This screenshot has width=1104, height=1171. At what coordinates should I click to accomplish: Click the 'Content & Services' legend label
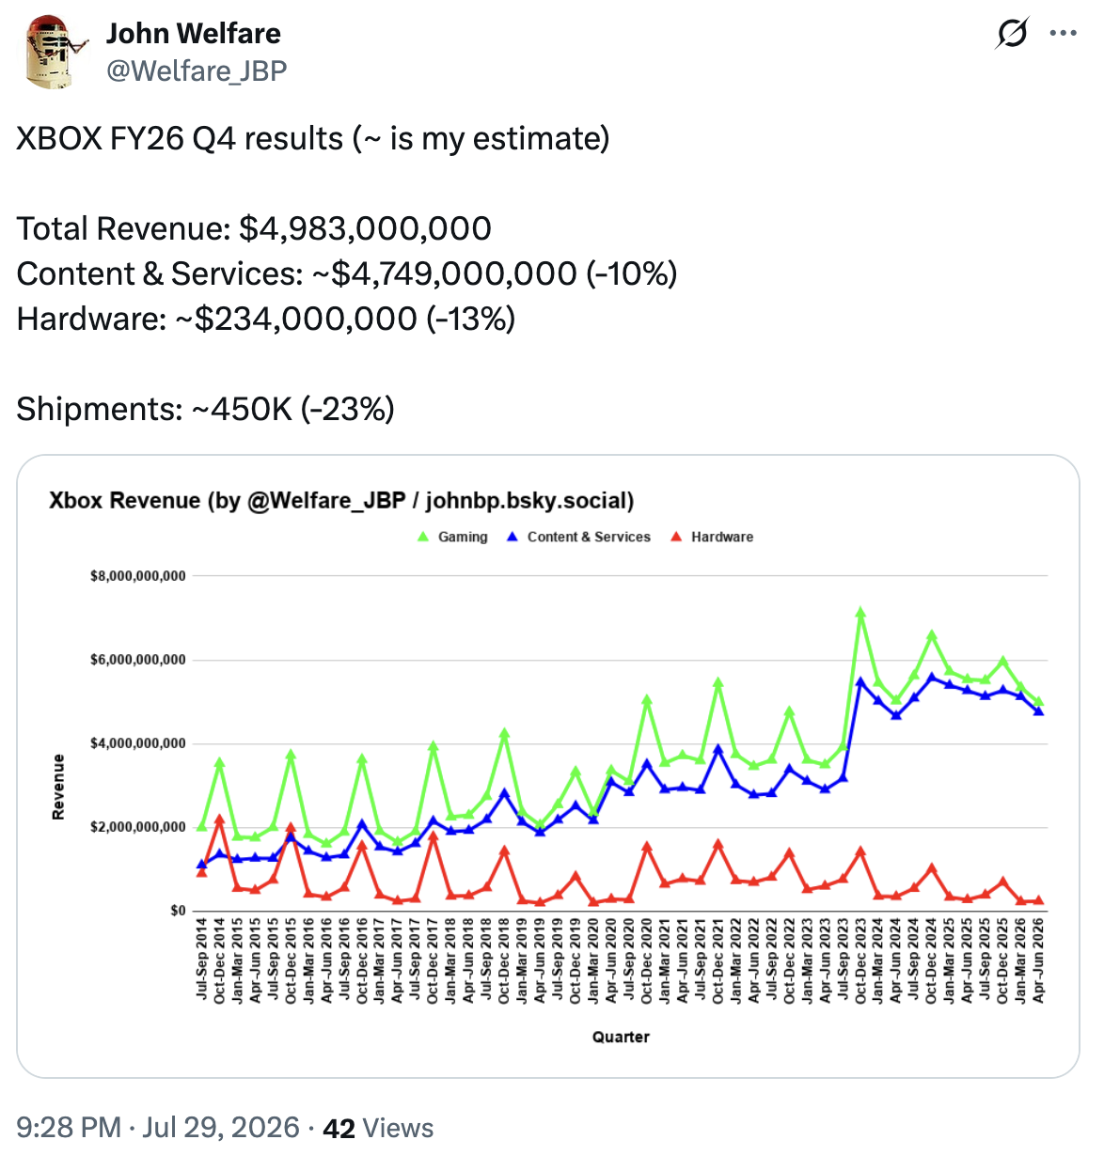point(589,537)
